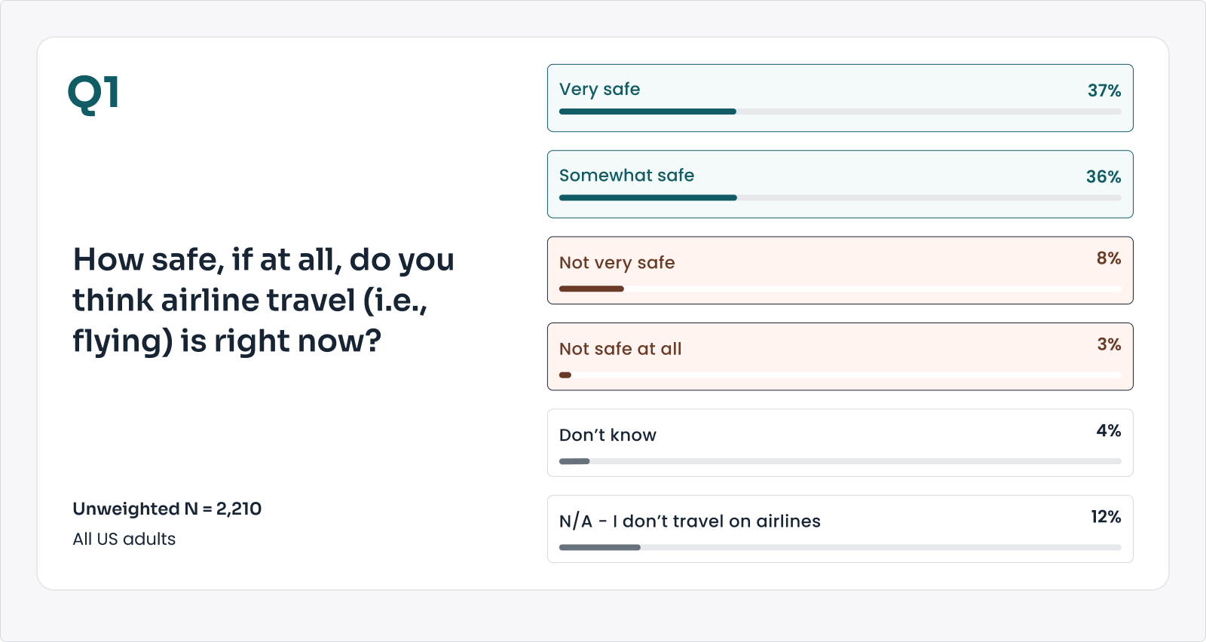
Task: Click the 37% value label
Action: point(1103,90)
